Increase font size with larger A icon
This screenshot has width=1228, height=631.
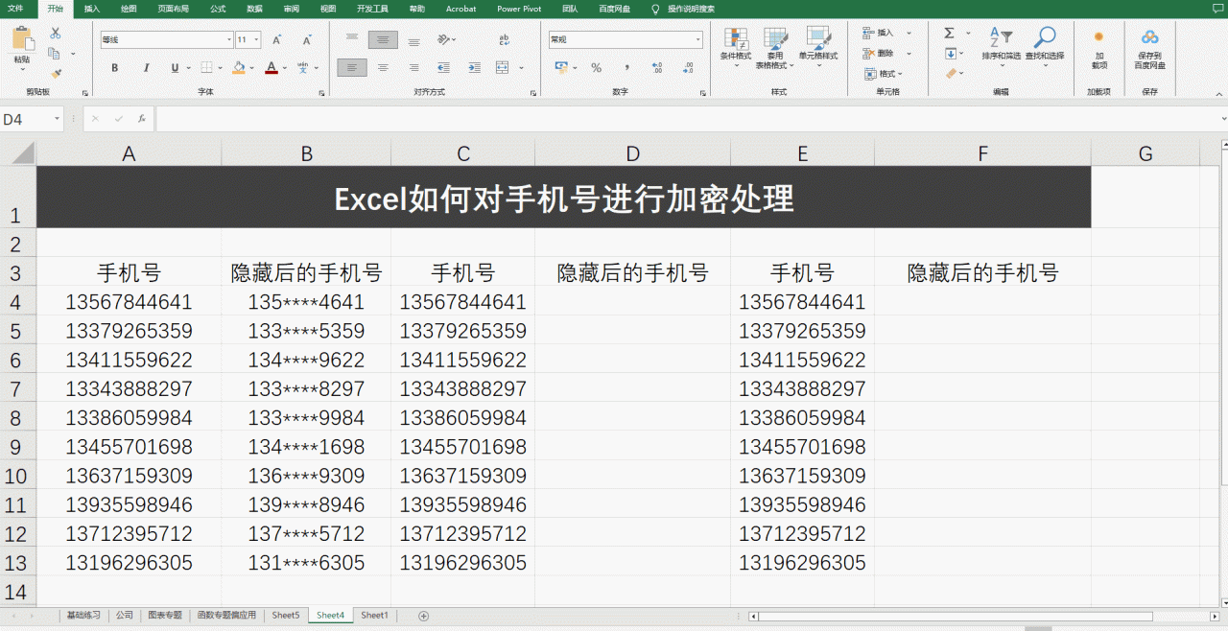(276, 40)
